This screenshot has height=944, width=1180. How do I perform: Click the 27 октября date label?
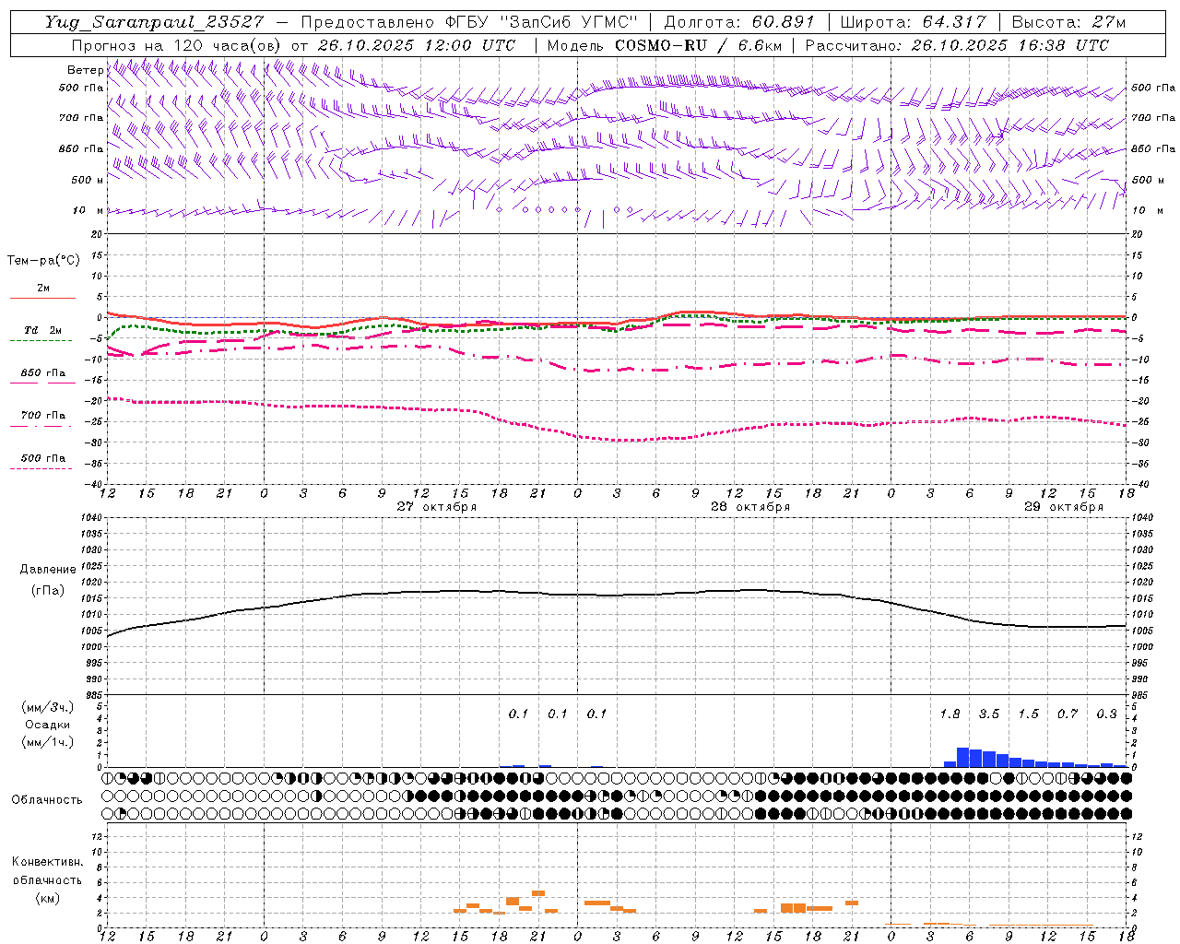437,507
